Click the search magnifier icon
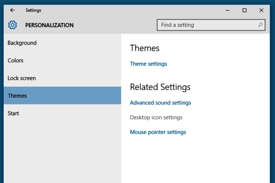 click(260, 25)
